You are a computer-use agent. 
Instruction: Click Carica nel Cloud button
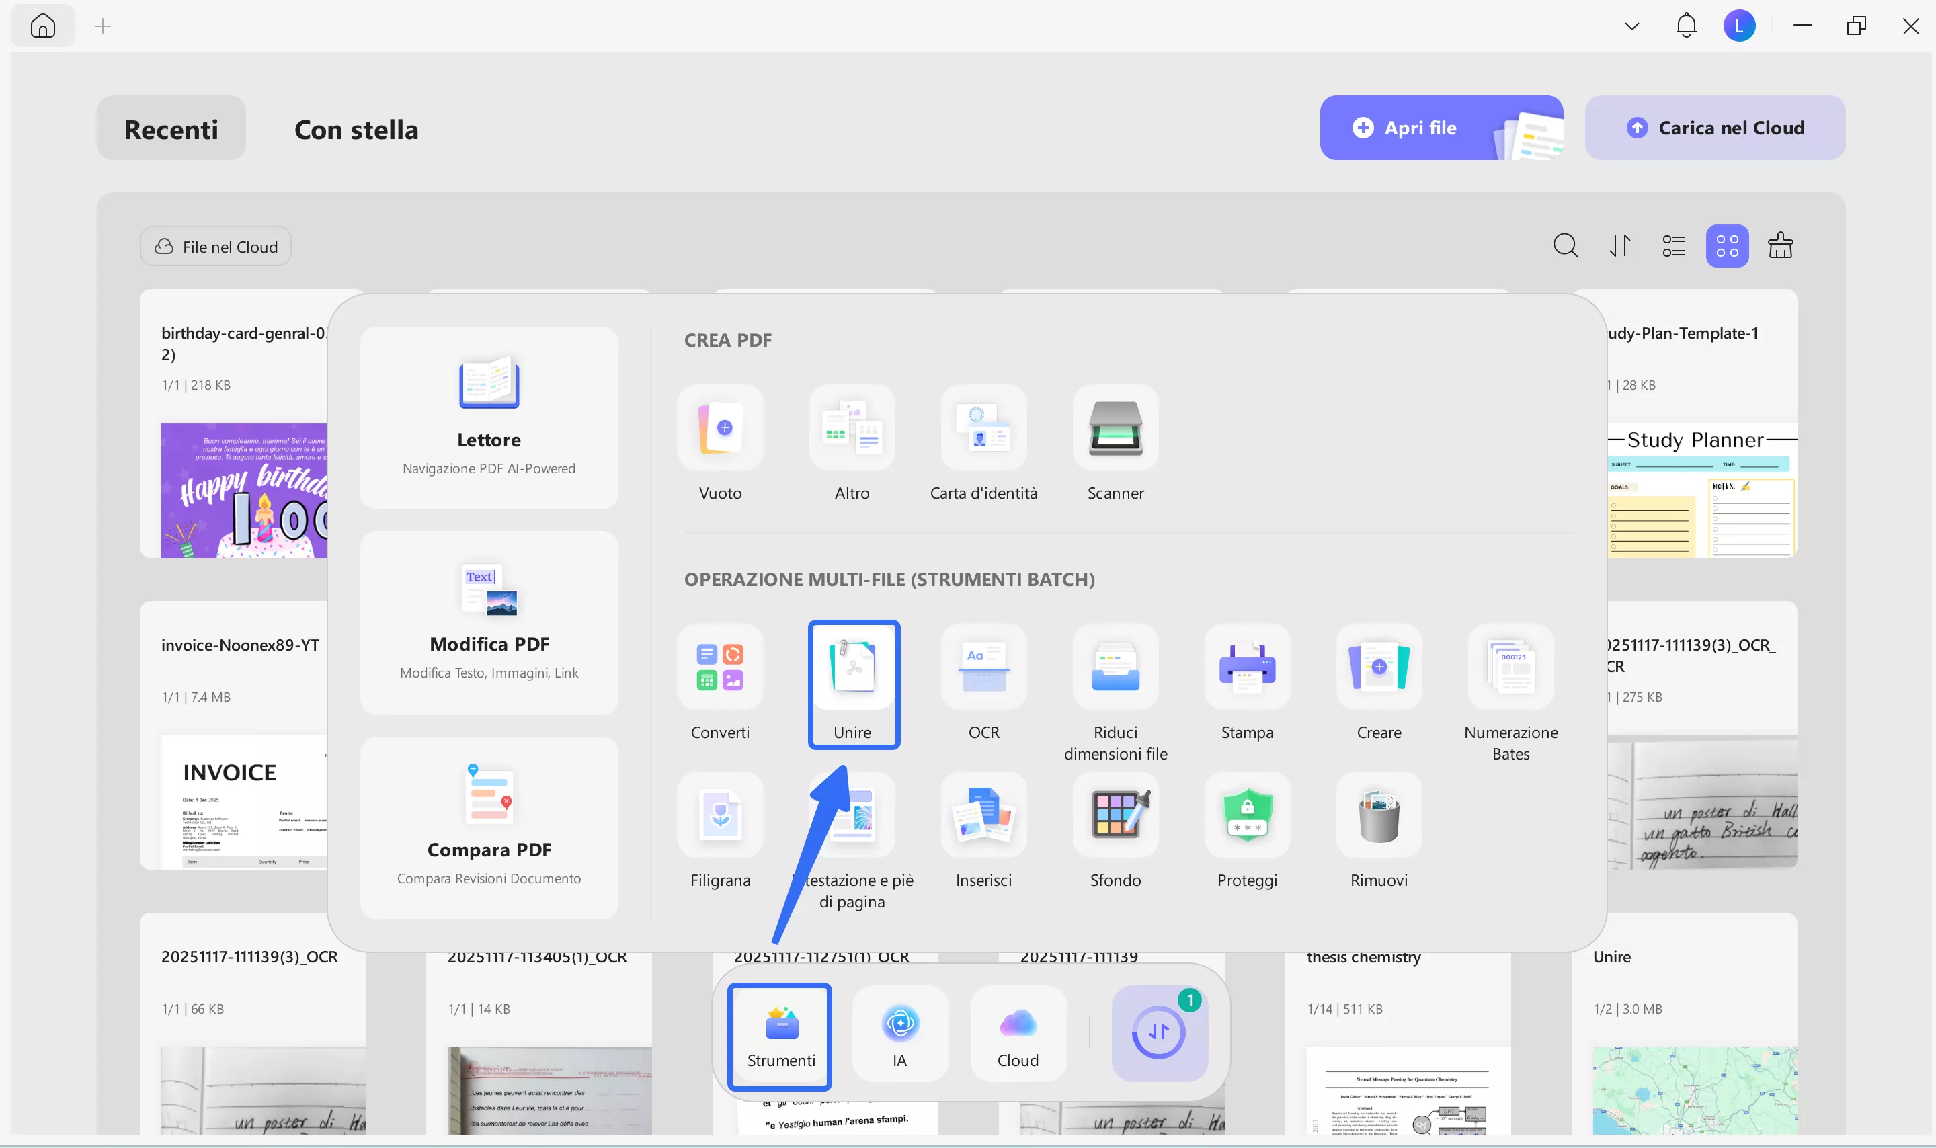[x=1714, y=128]
